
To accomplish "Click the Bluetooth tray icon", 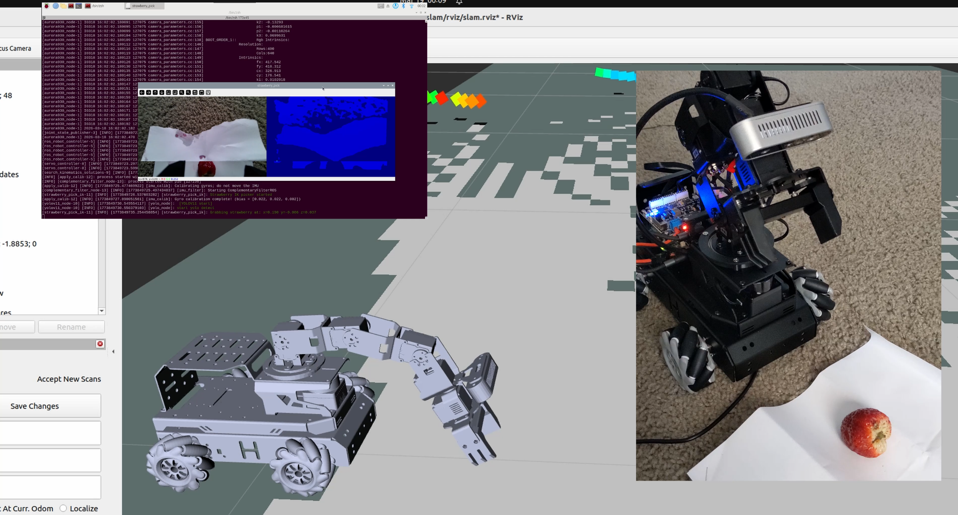I will [x=404, y=6].
